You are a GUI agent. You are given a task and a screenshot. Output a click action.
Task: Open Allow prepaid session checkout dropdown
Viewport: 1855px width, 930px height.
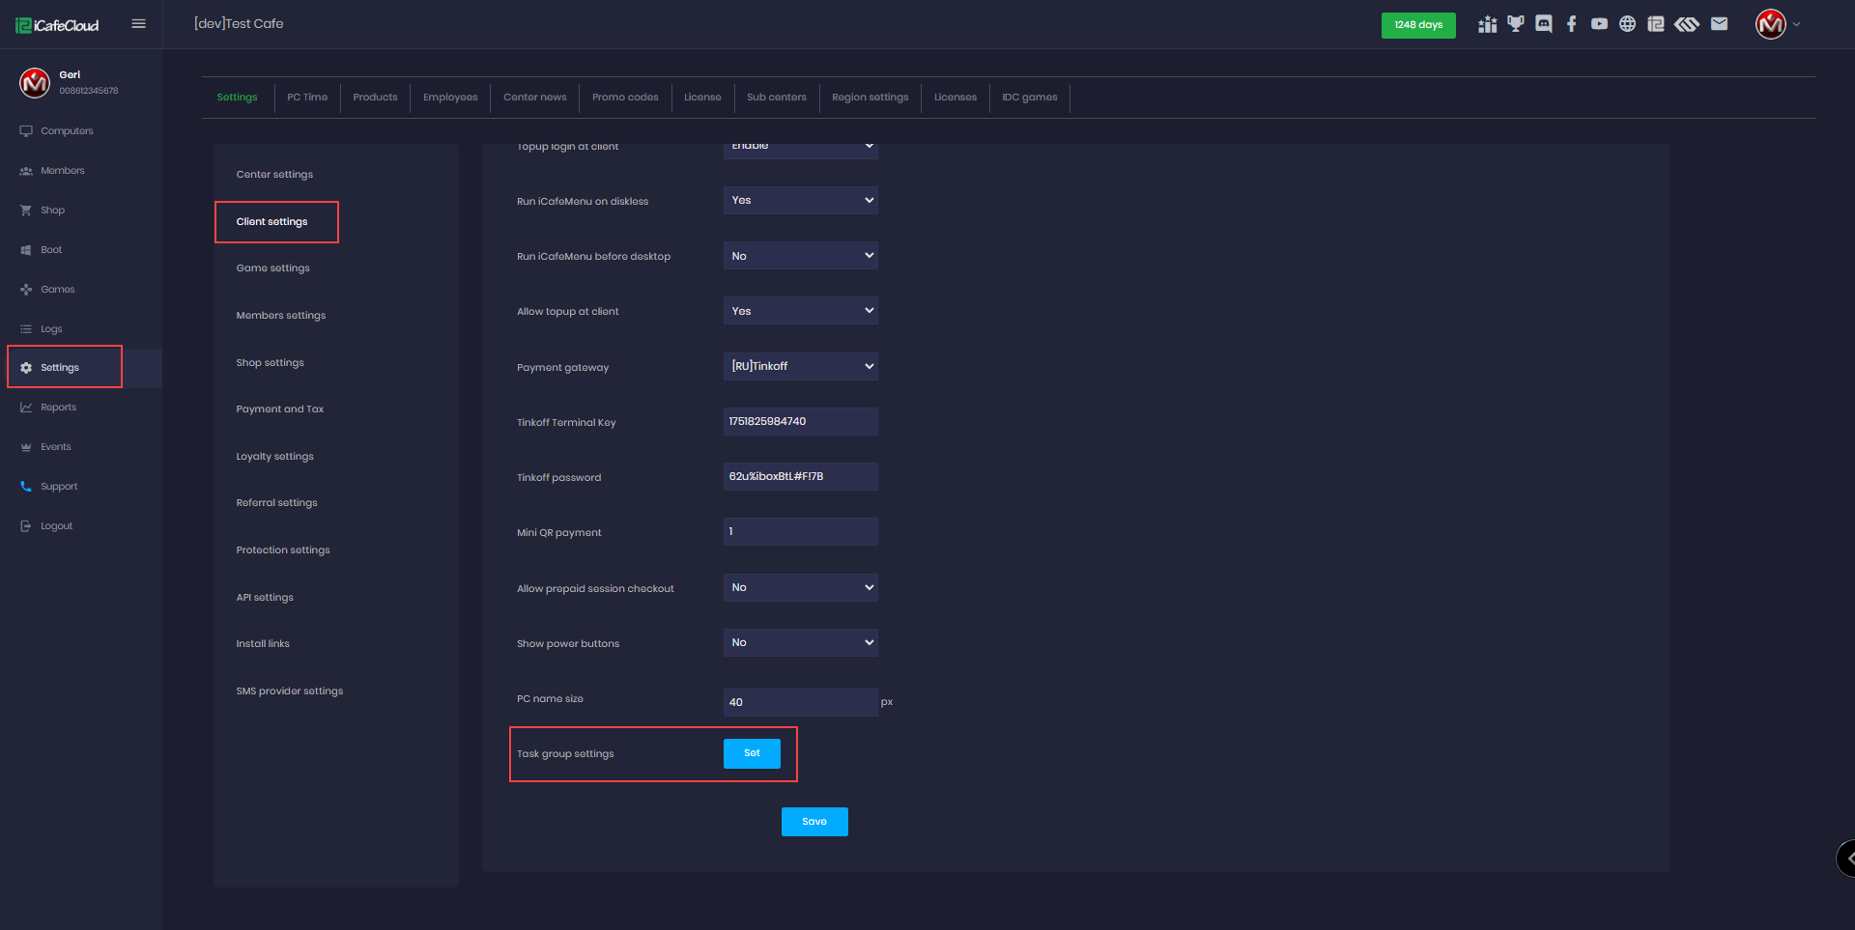tap(800, 587)
